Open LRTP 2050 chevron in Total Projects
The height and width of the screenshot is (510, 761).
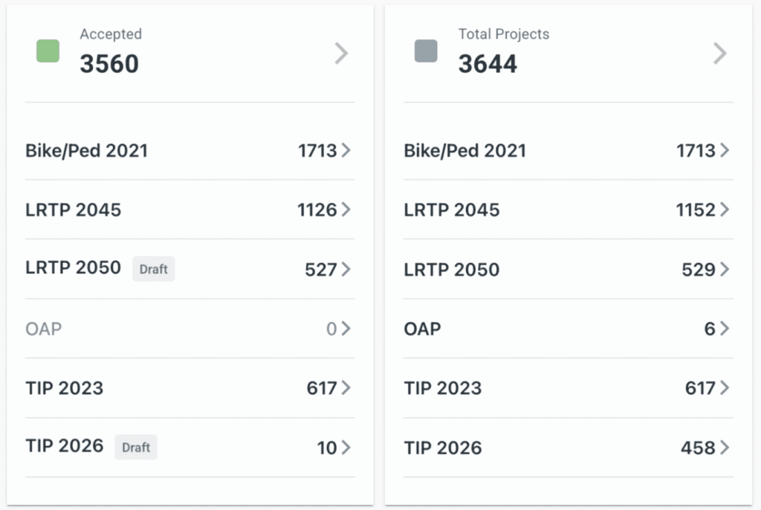click(725, 269)
